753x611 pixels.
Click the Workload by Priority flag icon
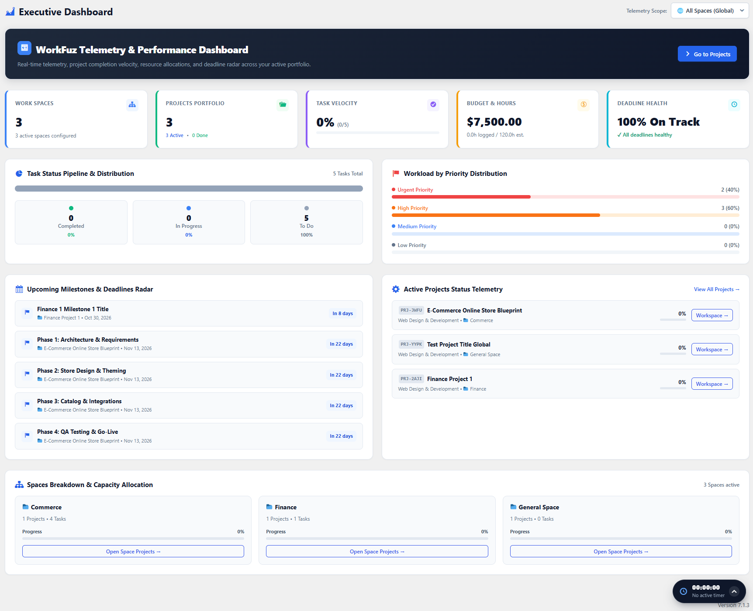pos(396,174)
